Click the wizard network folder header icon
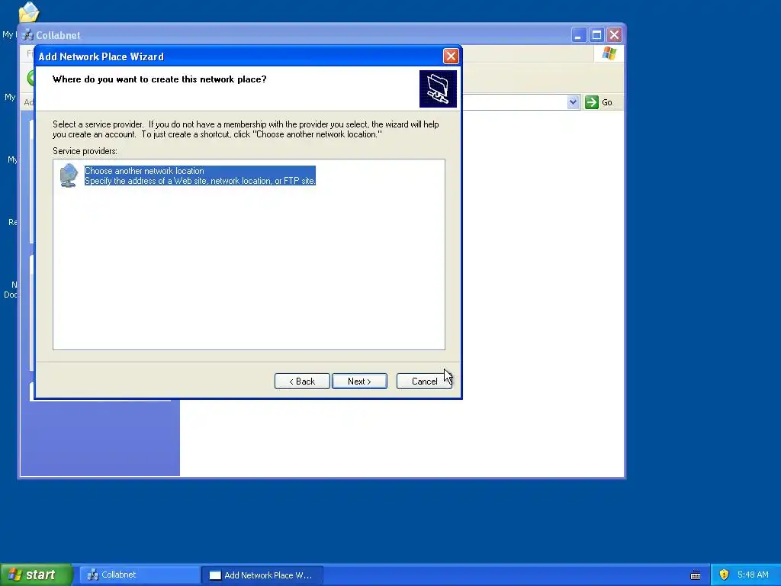 (x=438, y=89)
